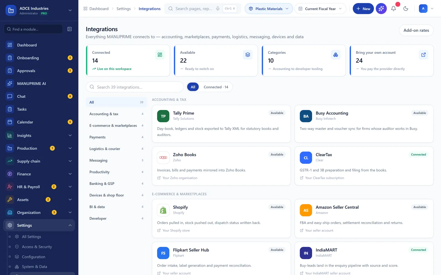Open MANUPRIME AI sparkle icon in sidebar
Screen dimensions: 441x275
[10, 83]
